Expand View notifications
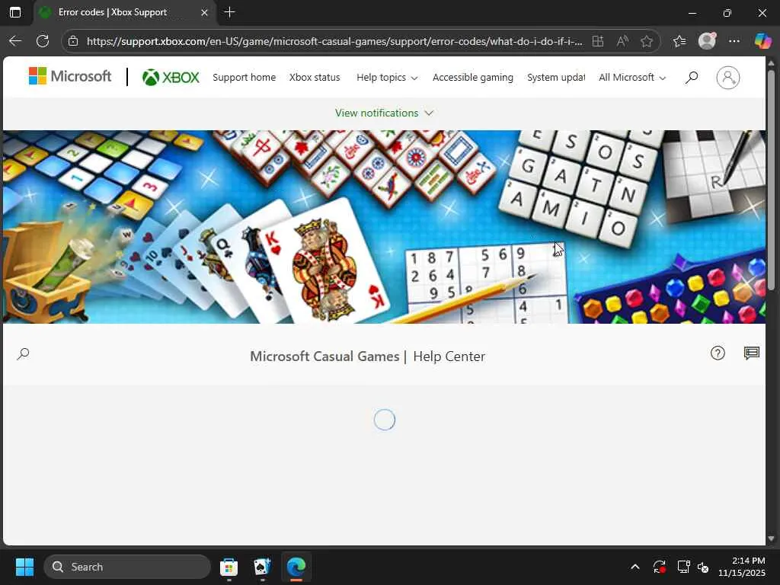780x585 pixels. [384, 113]
